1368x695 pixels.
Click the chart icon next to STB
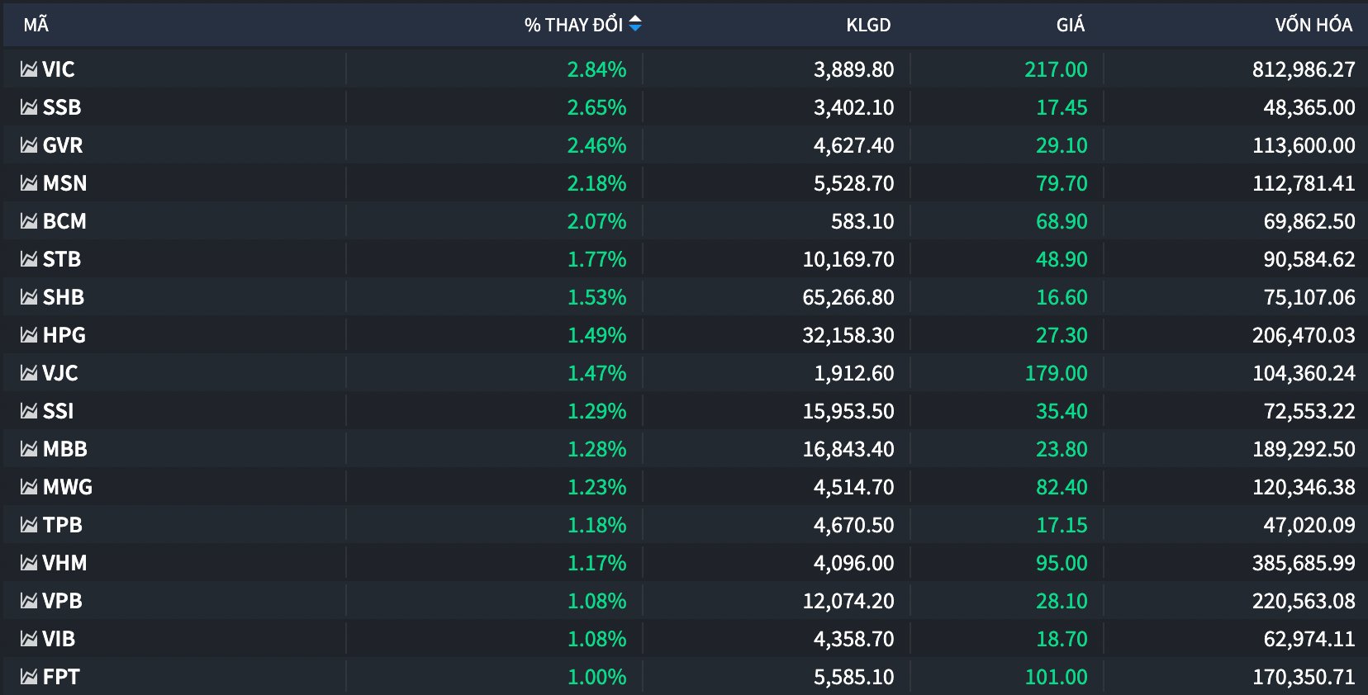coord(29,259)
